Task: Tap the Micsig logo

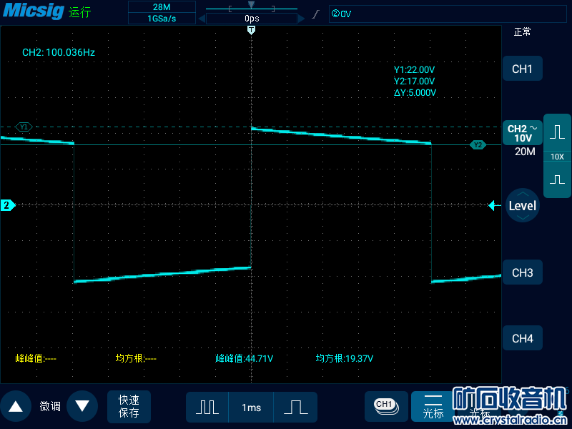Action: point(34,11)
